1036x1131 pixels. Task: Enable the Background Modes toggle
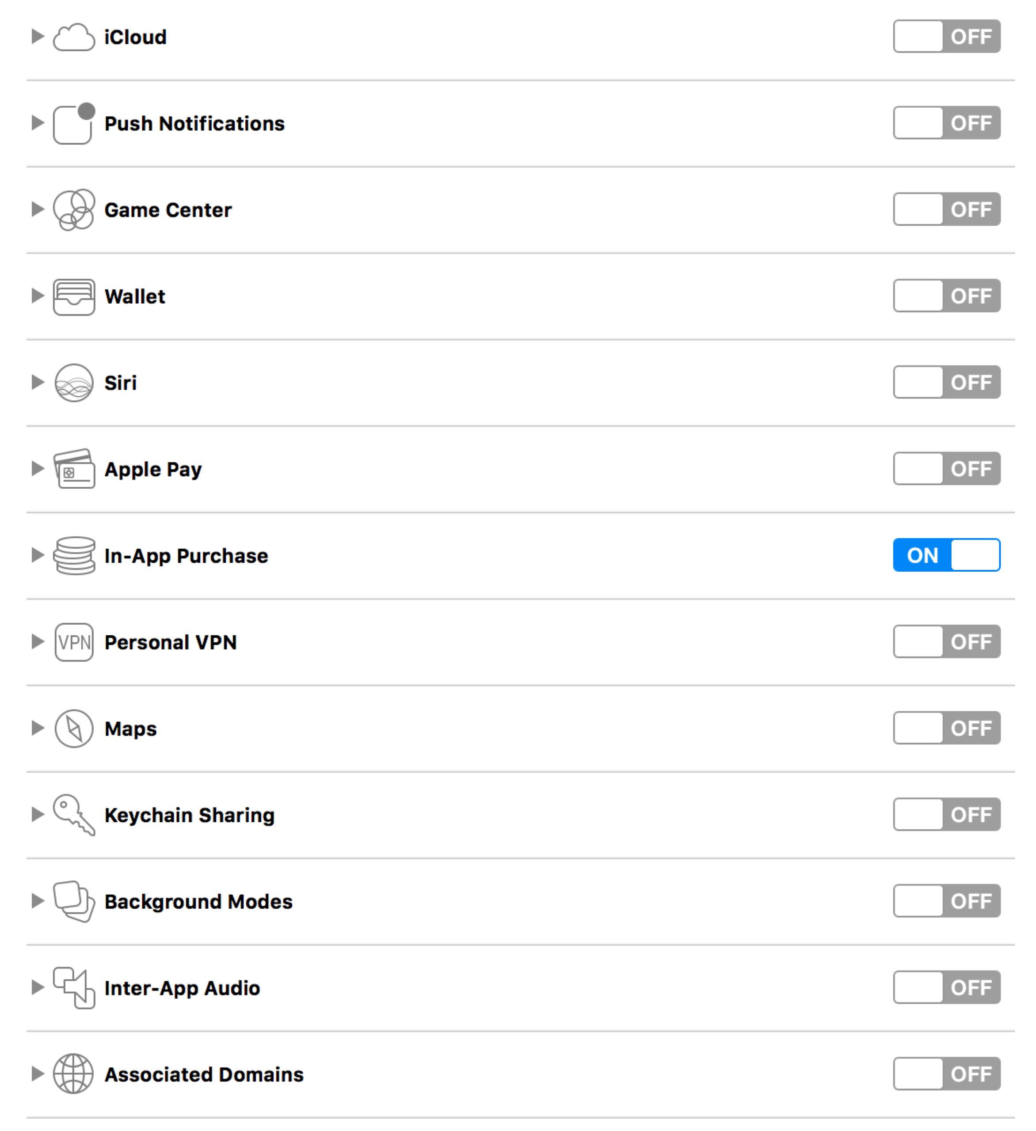pyautogui.click(x=946, y=900)
